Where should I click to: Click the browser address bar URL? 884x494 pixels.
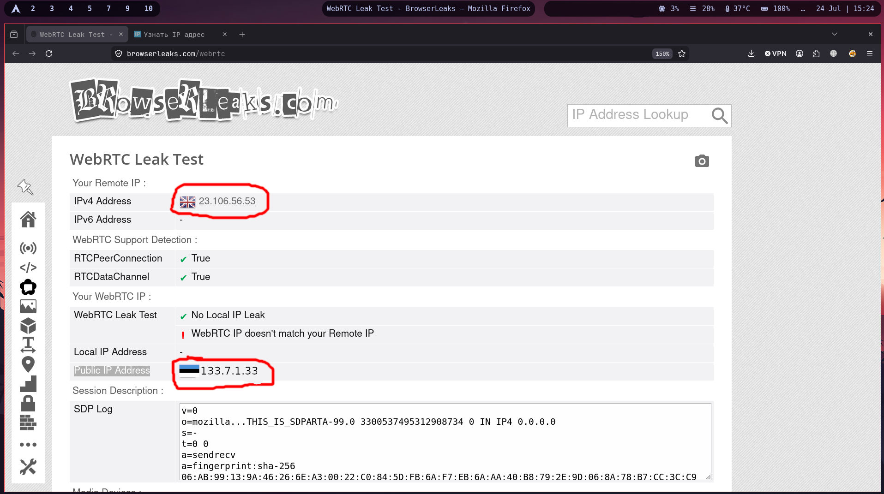coord(176,54)
